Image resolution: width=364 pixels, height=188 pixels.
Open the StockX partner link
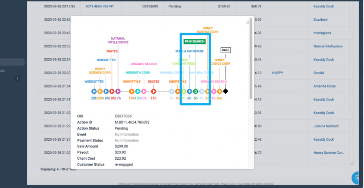point(319,73)
